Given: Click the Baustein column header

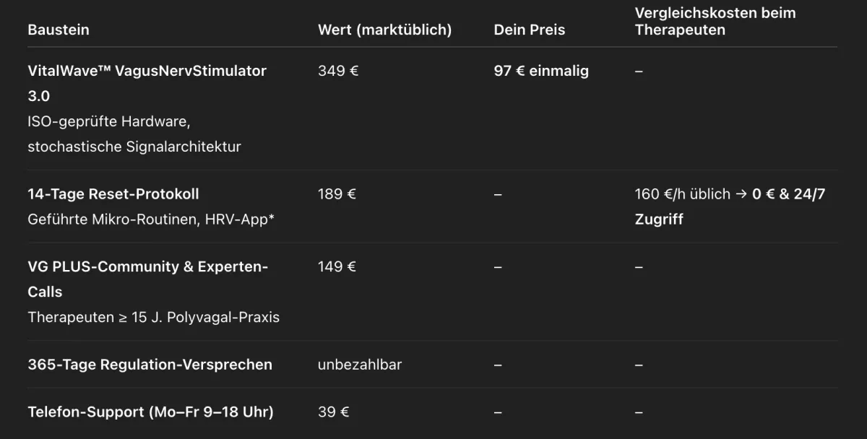Looking at the screenshot, I should tap(59, 30).
